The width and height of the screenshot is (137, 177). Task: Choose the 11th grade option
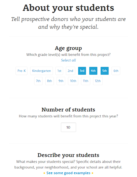pyautogui.click(x=85, y=81)
